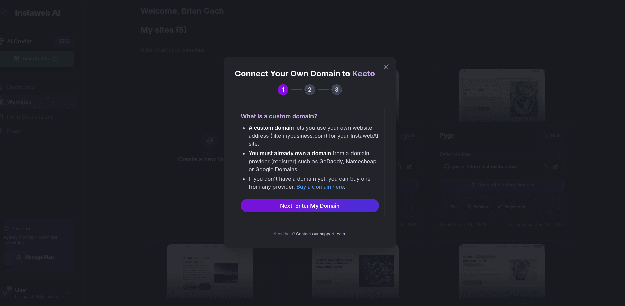Select step 2 in the domain connection stepper

[x=309, y=89]
